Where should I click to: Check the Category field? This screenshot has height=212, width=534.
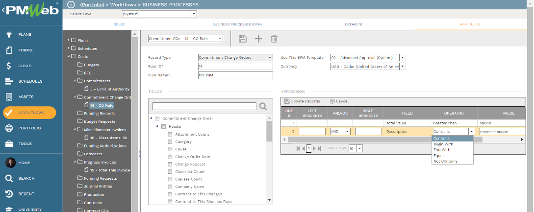170,141
